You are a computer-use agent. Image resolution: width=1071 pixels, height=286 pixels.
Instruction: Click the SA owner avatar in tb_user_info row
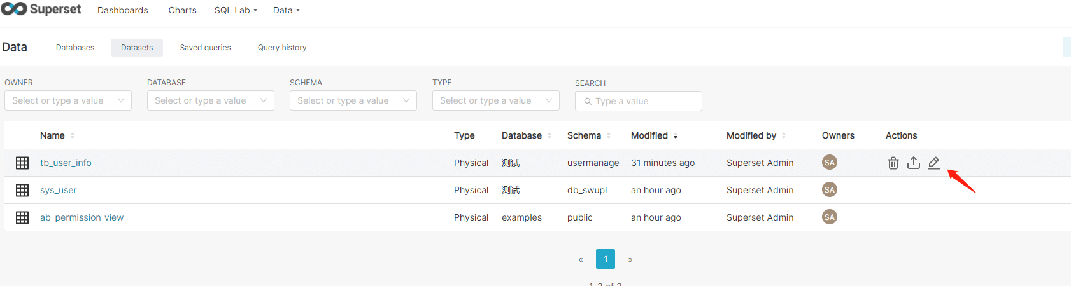[x=829, y=163]
